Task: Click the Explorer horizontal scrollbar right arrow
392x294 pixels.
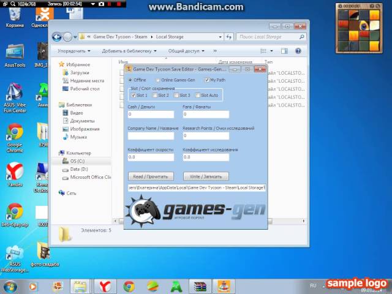Action: pyautogui.click(x=304, y=221)
